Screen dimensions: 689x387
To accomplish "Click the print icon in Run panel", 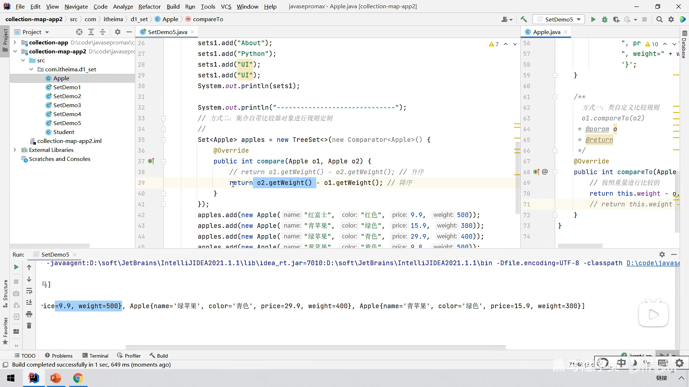I will tap(29, 314).
